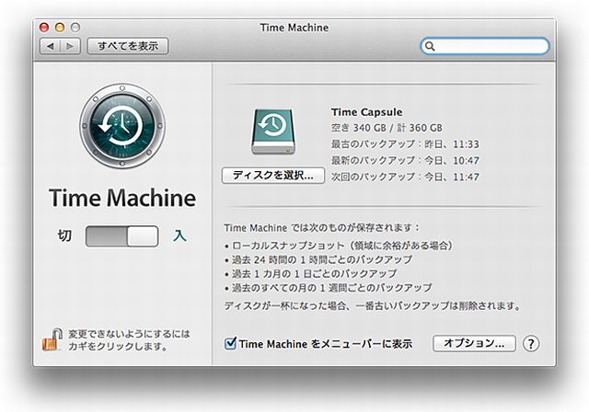Click 過去 24 時間の 1 時間ごとのバックアップ line
The image size is (589, 412).
click(318, 259)
